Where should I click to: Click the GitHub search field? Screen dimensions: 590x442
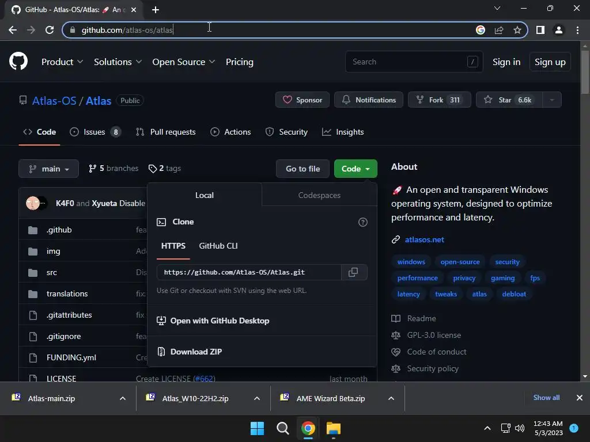[x=414, y=62]
